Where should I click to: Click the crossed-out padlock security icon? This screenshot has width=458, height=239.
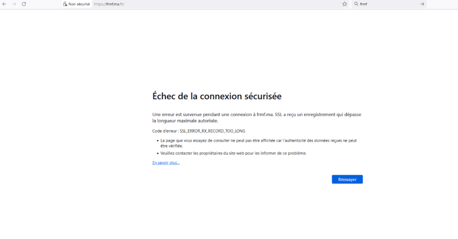tap(65, 4)
